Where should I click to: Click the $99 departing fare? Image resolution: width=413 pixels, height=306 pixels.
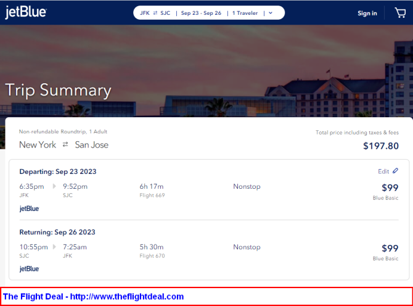(390, 188)
